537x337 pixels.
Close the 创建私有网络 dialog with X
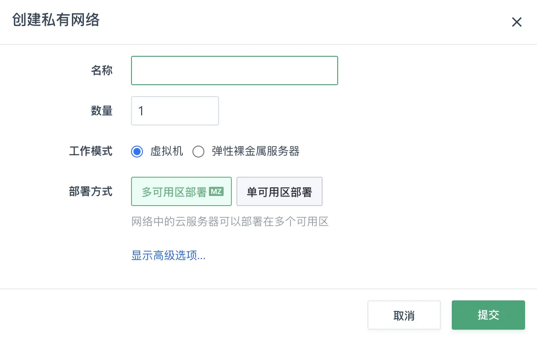coord(517,22)
